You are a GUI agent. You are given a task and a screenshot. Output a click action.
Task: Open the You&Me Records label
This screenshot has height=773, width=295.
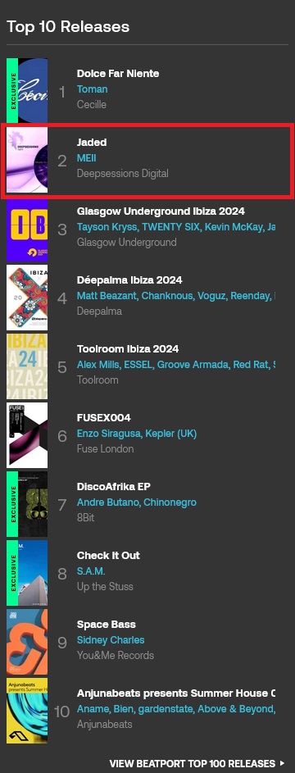116,655
